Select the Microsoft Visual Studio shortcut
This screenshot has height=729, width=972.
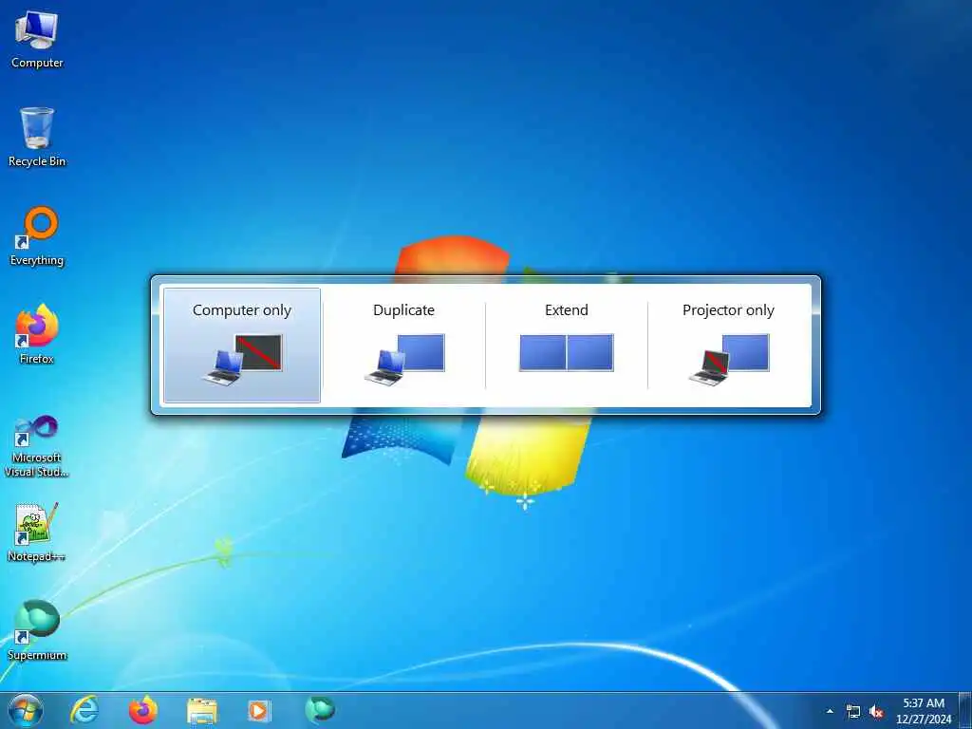coord(37,446)
